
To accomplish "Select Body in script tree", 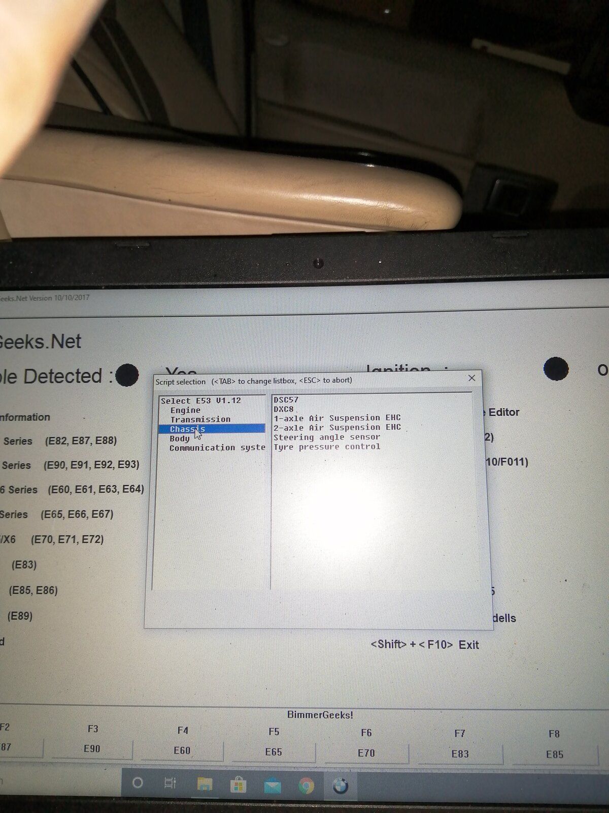I will click(x=180, y=439).
